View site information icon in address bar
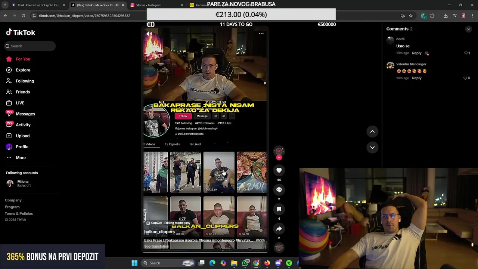478x269 pixels. [34, 16]
